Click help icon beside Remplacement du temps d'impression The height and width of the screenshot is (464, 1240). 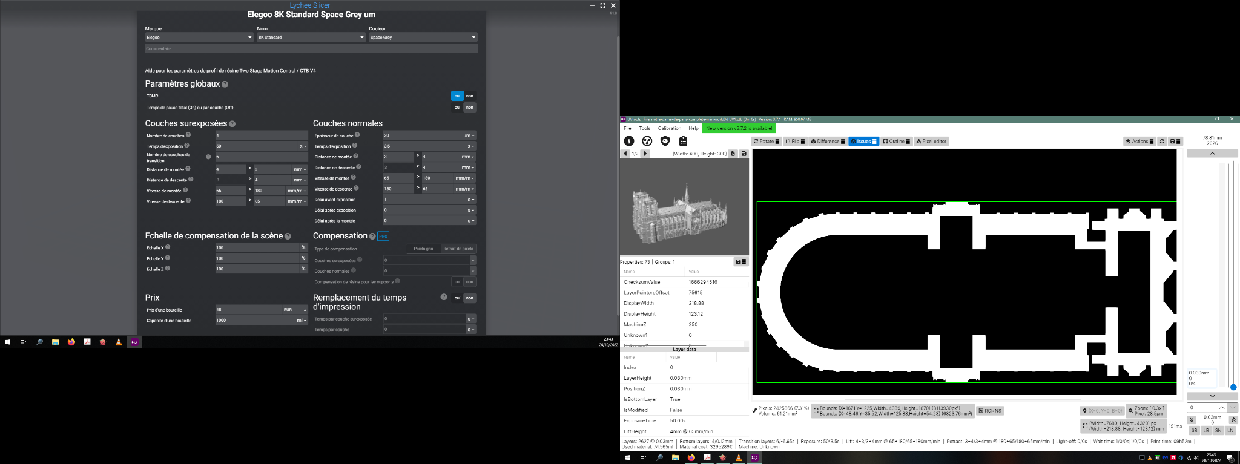point(444,297)
